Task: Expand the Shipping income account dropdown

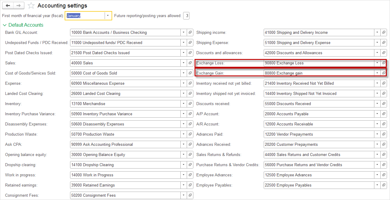Action: click(377, 32)
